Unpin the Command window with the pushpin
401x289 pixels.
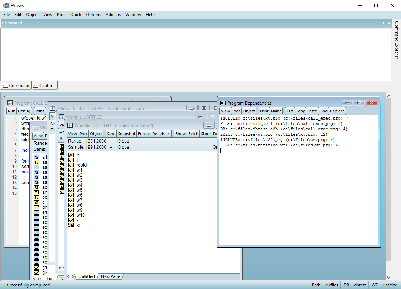click(x=383, y=23)
